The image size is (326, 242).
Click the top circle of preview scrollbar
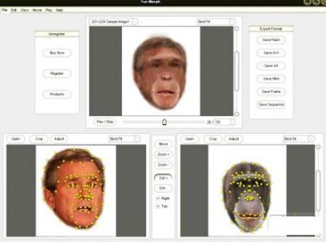tap(237, 29)
